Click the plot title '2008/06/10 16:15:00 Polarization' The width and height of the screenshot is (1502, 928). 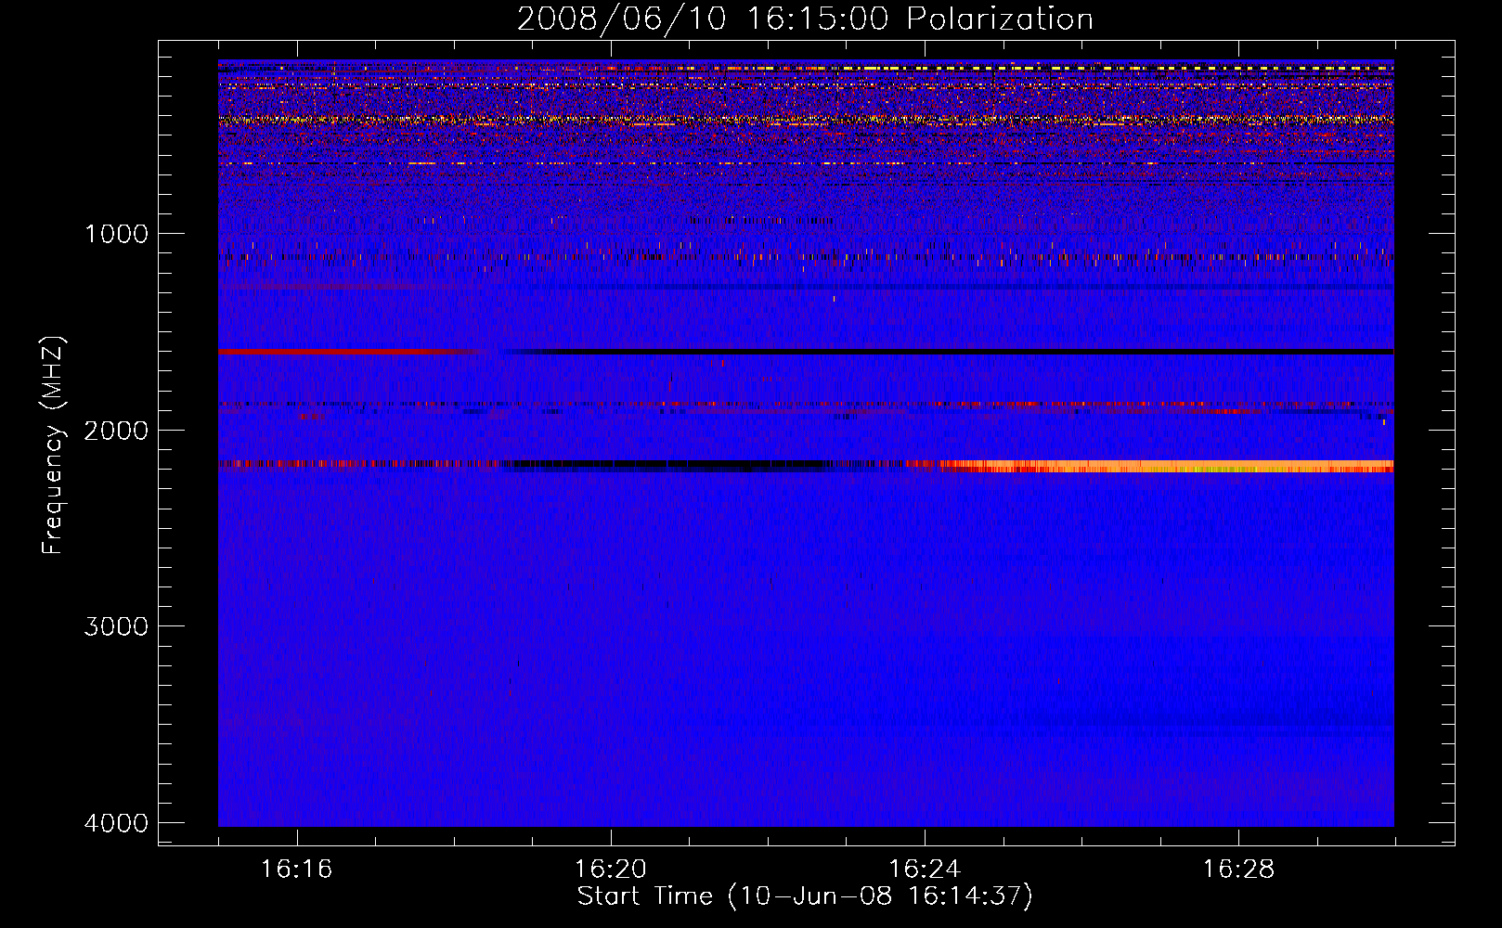(x=805, y=19)
